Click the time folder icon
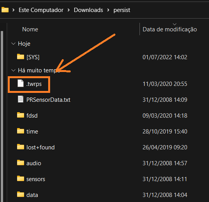Image resolution: width=209 pixels, height=202 pixels. pyautogui.click(x=21, y=131)
